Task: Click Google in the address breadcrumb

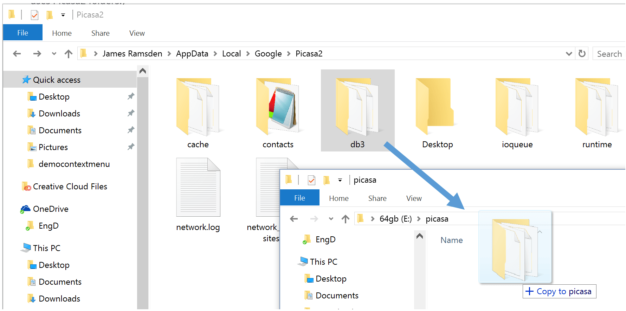Action: point(268,54)
